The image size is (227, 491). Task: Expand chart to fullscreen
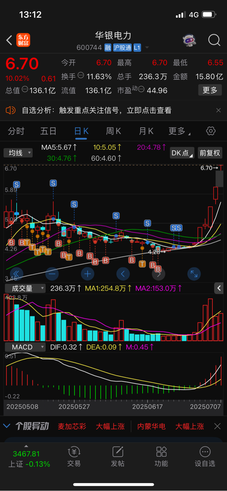[x=194, y=274]
